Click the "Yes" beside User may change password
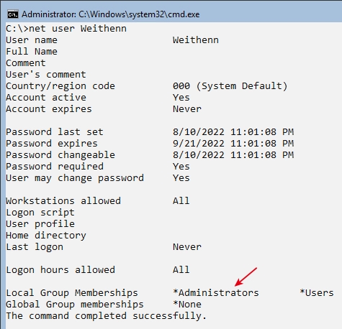Screen dimensions: 342x329 (x=181, y=178)
